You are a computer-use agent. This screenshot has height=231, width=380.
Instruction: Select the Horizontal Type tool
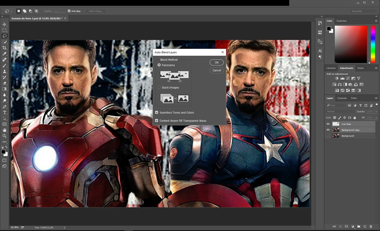point(4,113)
